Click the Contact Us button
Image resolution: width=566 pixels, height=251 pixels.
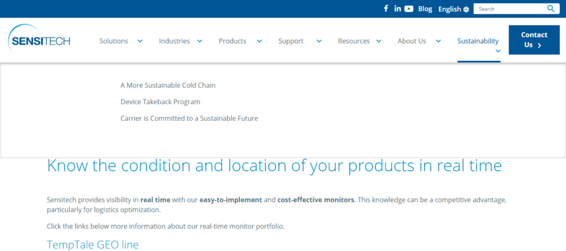coord(534,40)
